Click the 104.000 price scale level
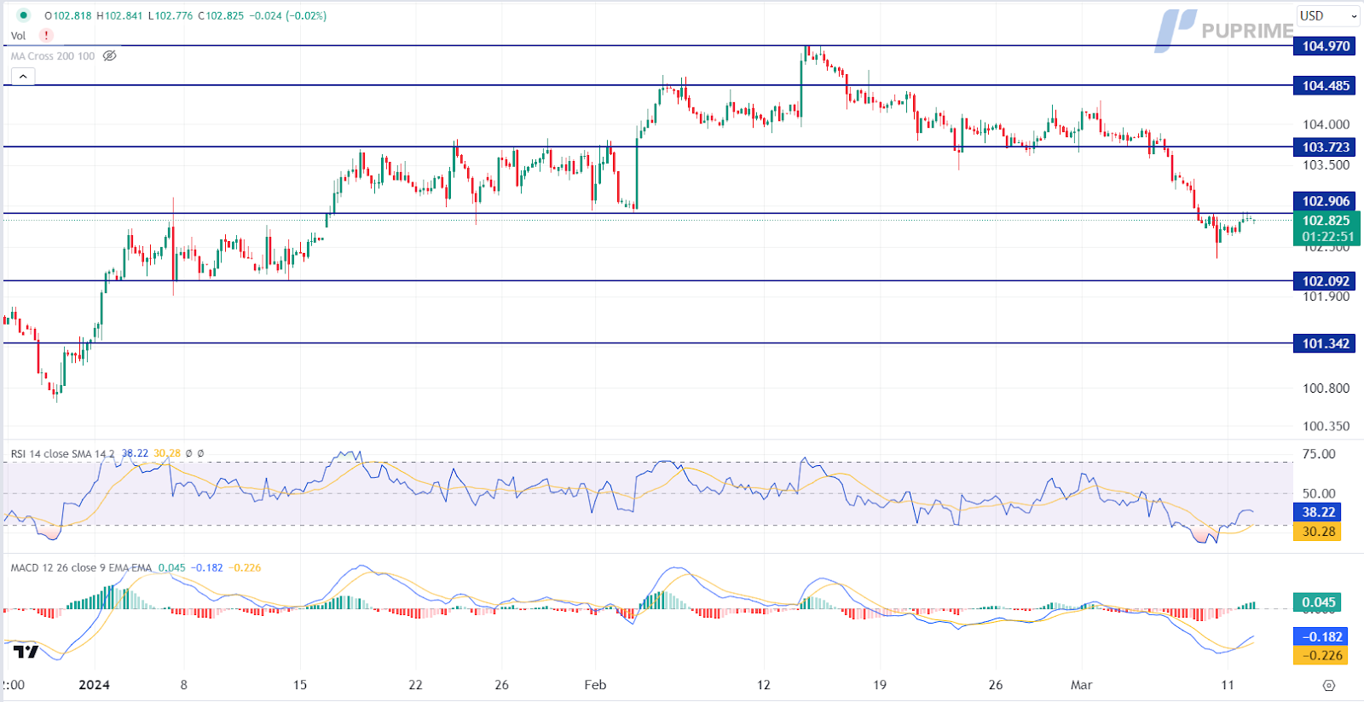The width and height of the screenshot is (1364, 702). coord(1326,124)
